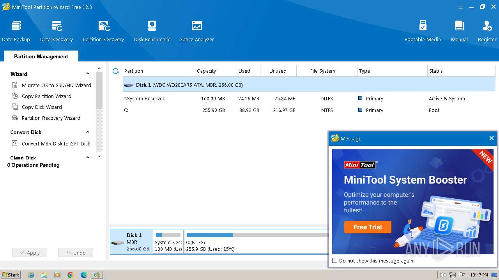The image size is (499, 280).
Task: Open the Partition Recovery tool
Action: click(103, 31)
